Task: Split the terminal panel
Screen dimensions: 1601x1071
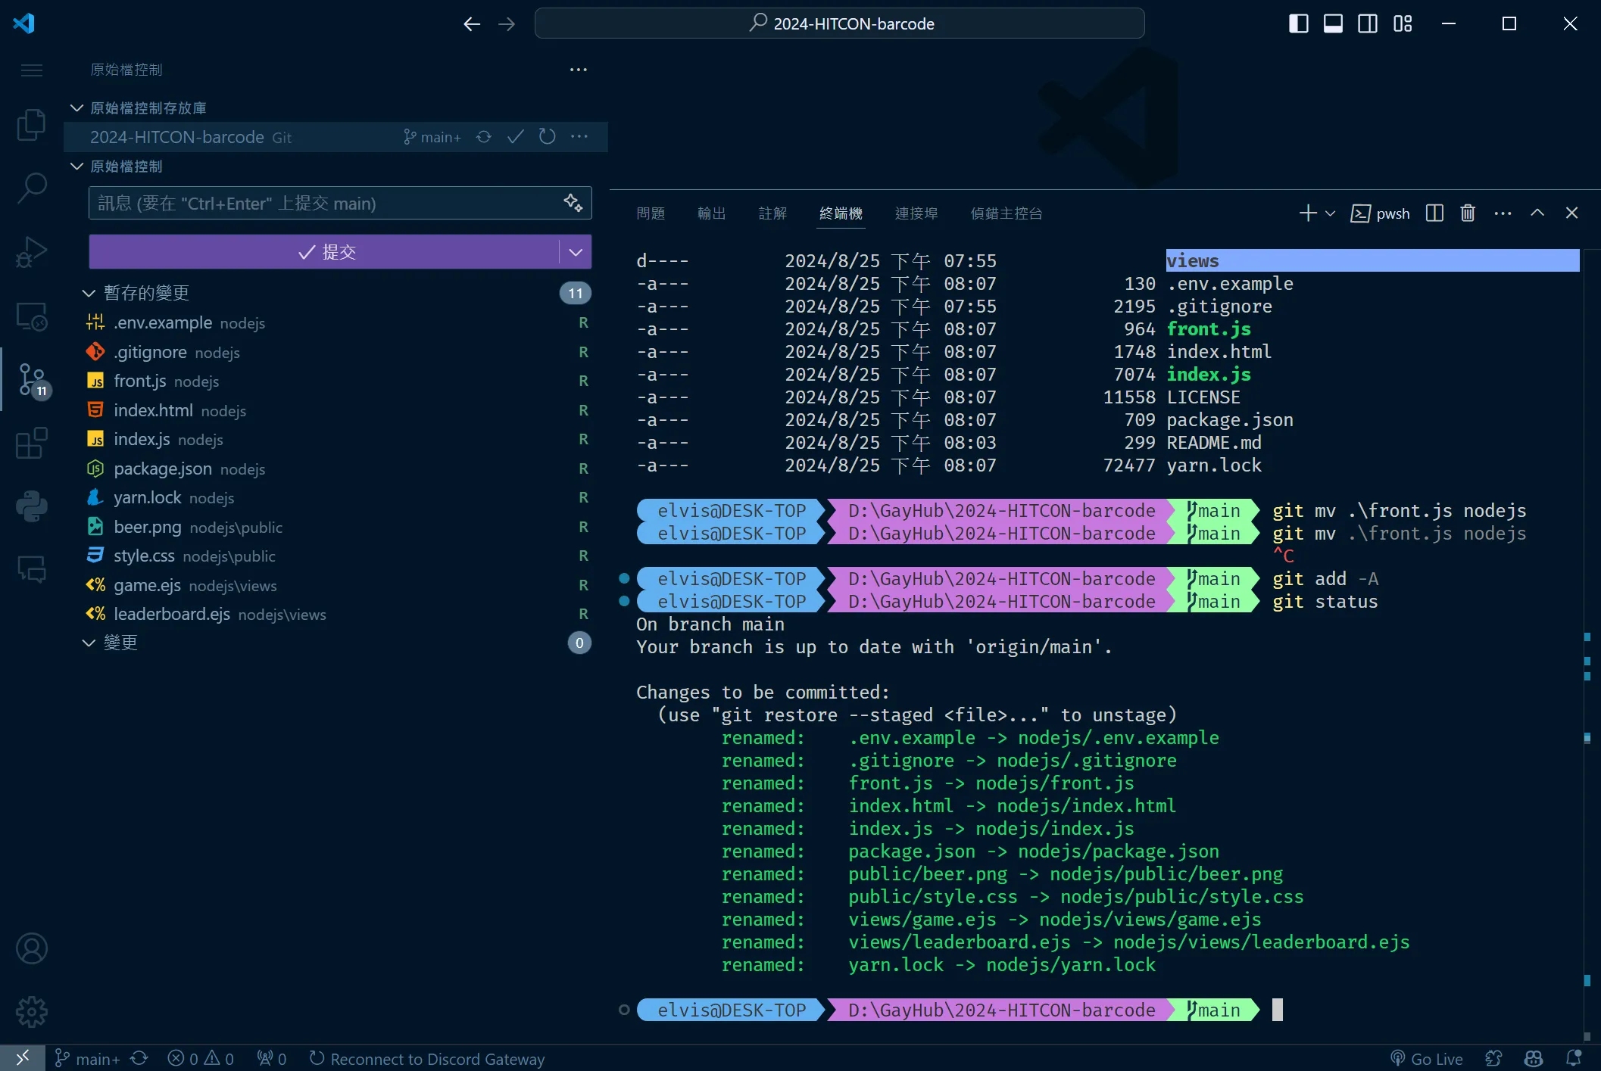Action: coord(1434,213)
